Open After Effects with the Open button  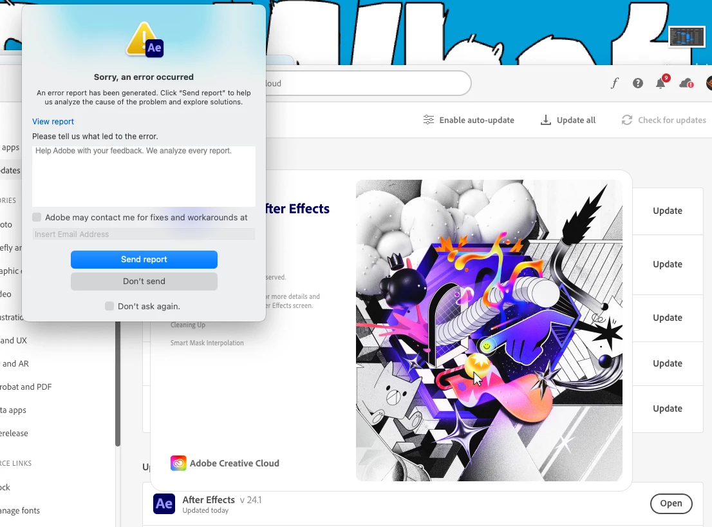[671, 503]
